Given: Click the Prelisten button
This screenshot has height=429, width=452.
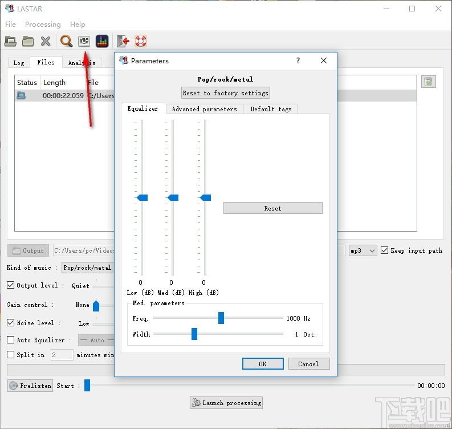Looking at the screenshot, I should 30,386.
